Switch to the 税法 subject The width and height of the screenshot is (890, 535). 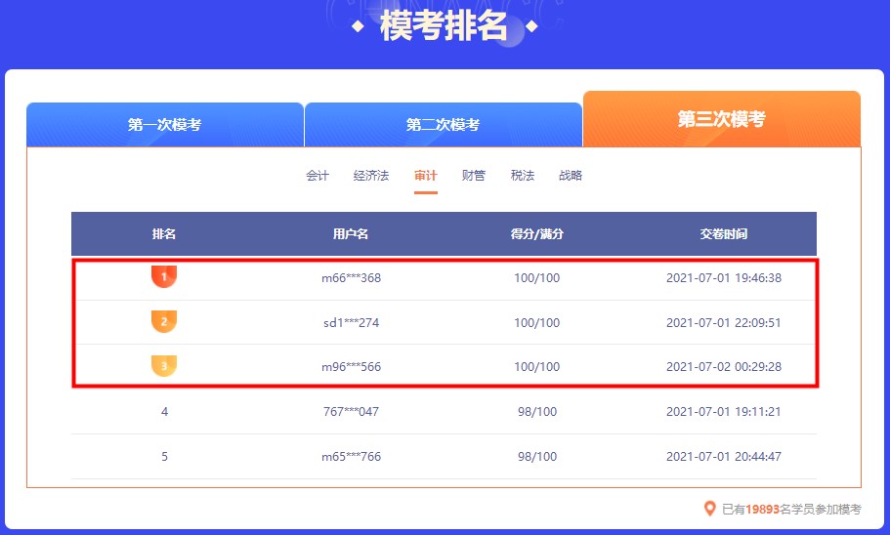(x=523, y=176)
